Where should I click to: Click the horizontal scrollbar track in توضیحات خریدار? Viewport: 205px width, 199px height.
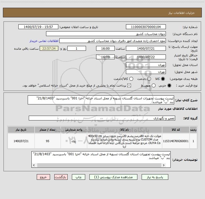[99, 165]
